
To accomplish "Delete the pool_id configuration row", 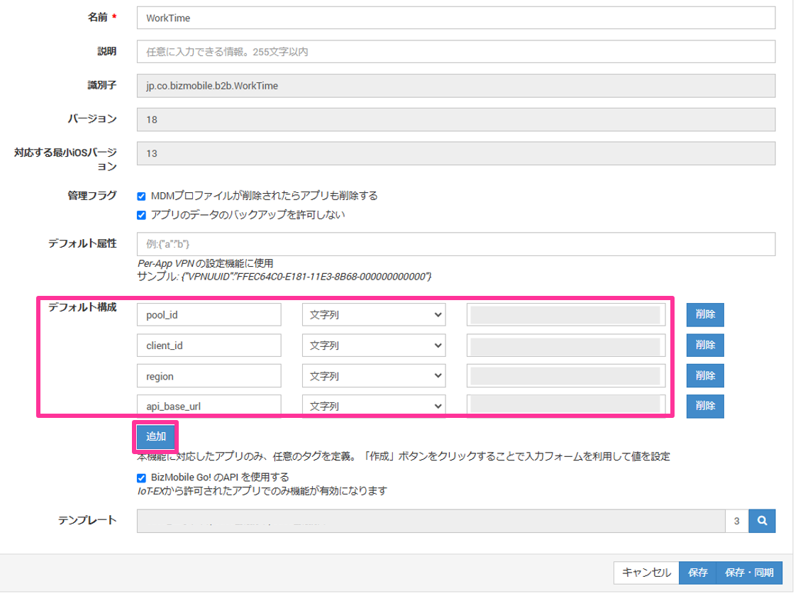I will 704,314.
